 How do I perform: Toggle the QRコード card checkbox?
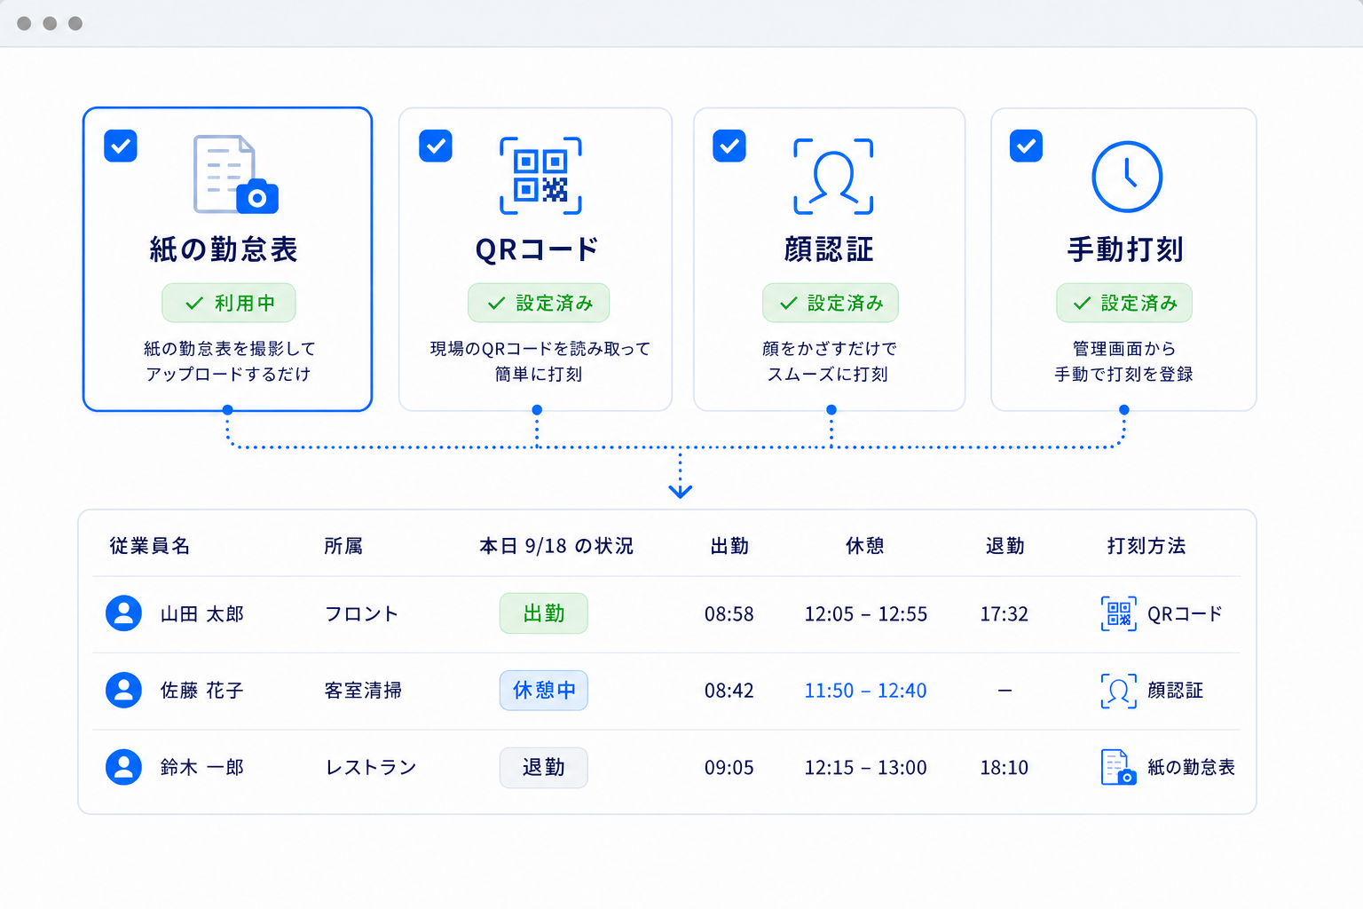click(x=436, y=146)
